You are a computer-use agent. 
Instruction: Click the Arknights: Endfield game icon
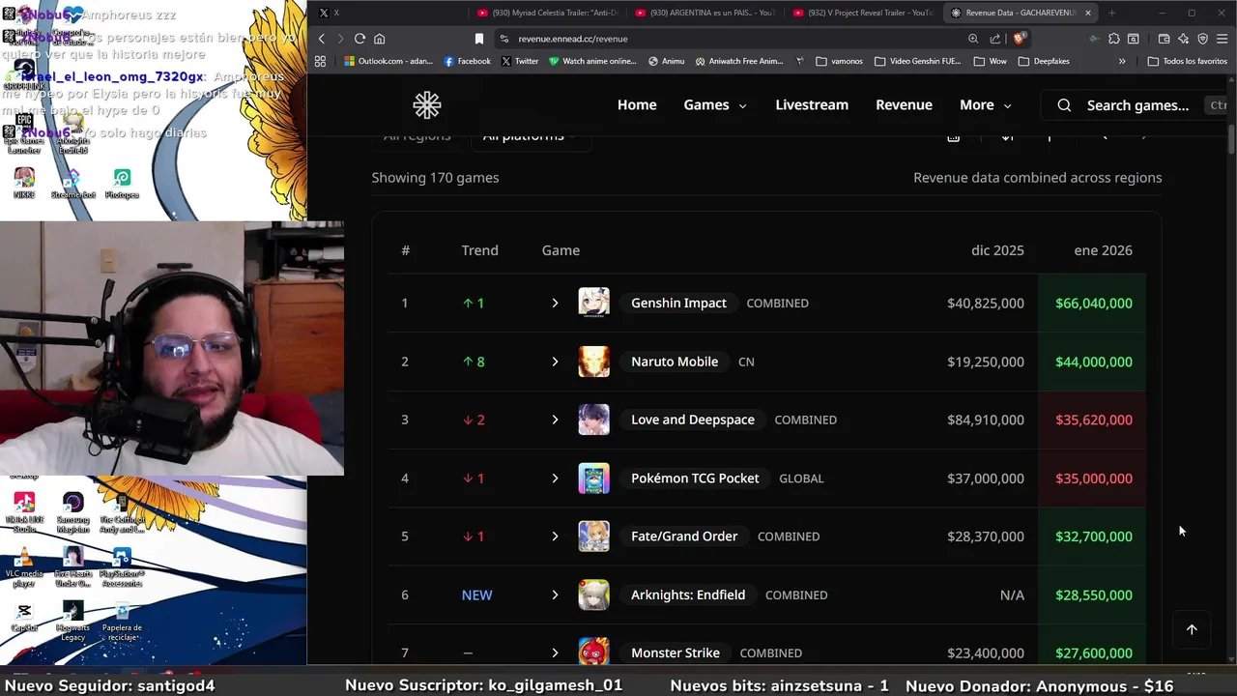point(593,594)
